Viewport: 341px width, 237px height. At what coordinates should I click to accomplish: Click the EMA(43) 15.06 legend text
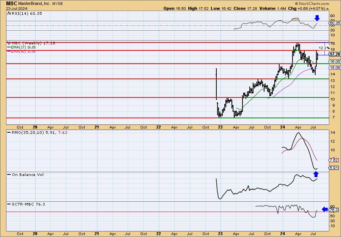(23, 52)
